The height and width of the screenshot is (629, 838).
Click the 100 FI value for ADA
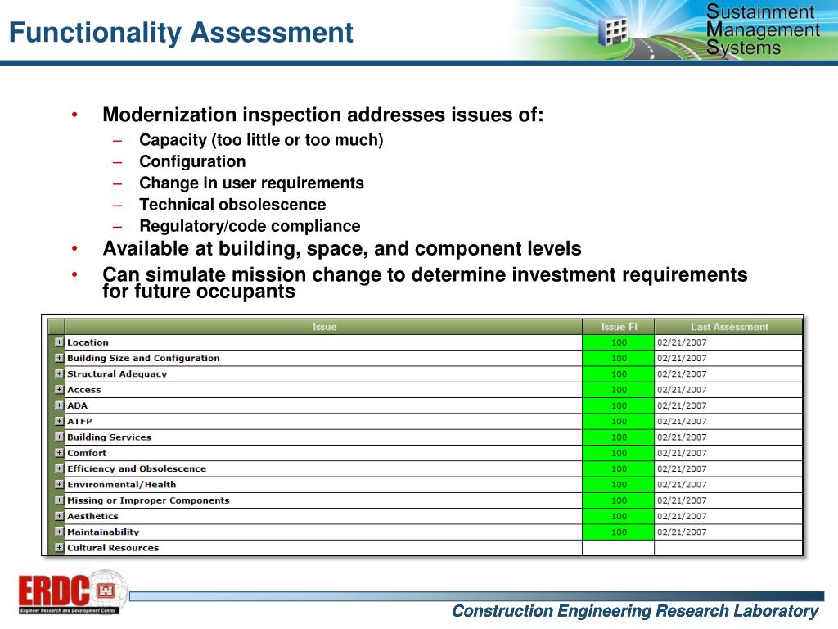[x=619, y=405]
